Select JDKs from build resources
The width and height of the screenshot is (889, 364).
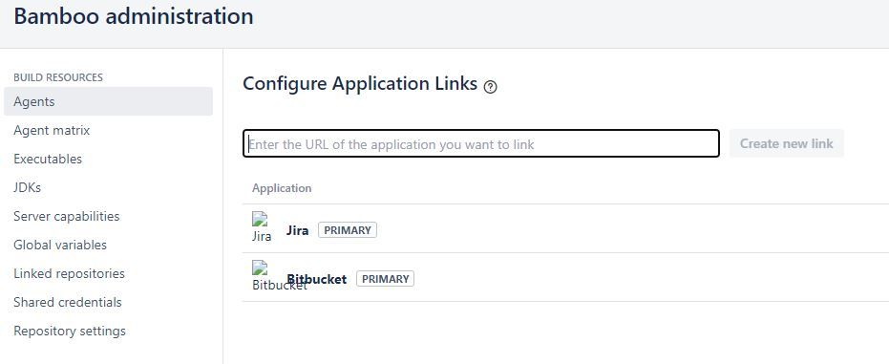click(27, 187)
